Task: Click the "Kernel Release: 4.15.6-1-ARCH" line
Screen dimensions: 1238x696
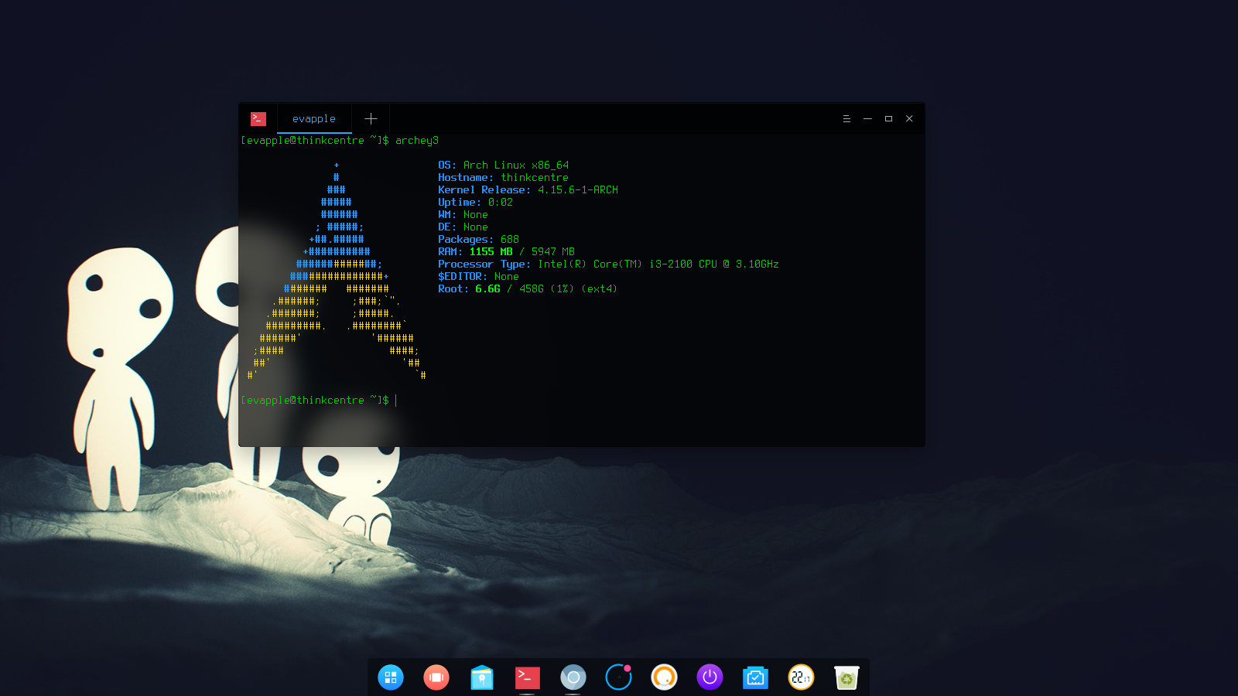Action: (528, 190)
